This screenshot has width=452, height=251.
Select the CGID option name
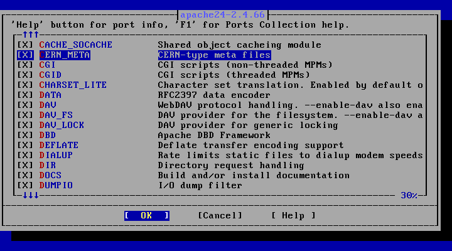[x=50, y=75]
